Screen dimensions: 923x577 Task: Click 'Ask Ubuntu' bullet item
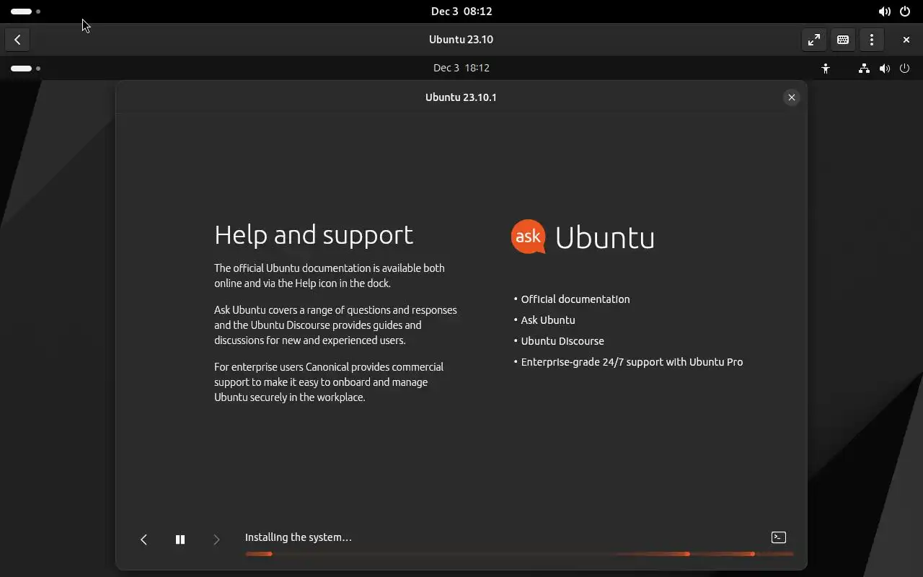point(548,320)
